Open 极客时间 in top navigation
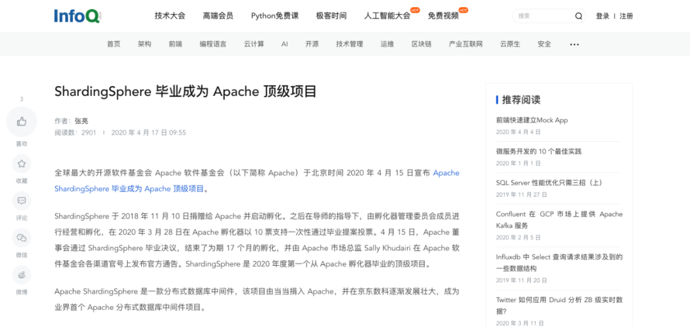690x327 pixels. [332, 16]
